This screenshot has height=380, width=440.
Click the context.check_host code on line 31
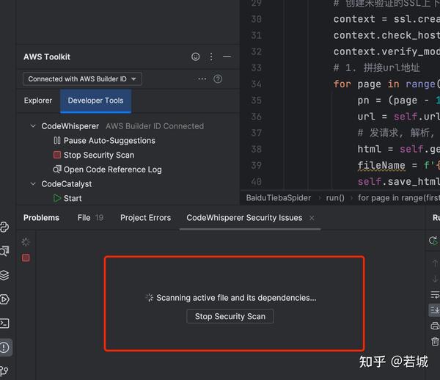(386, 35)
